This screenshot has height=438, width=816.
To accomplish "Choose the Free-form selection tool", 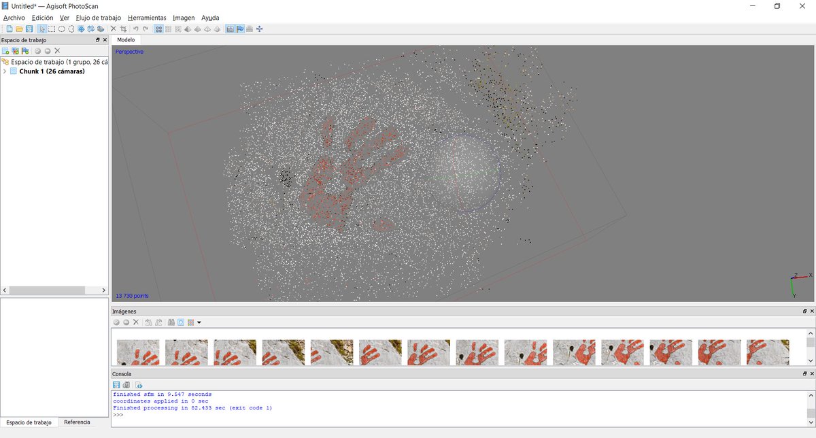I will [x=71, y=29].
